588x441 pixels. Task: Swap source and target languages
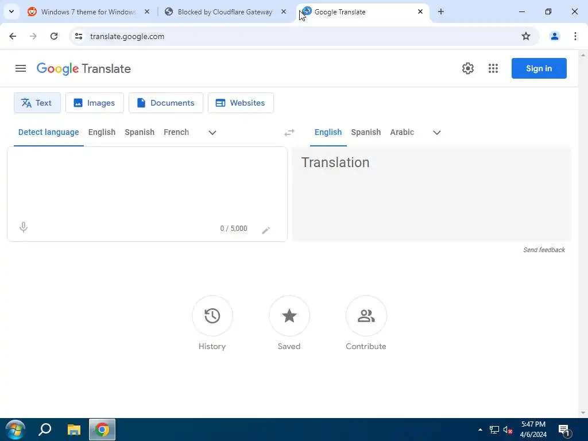[x=289, y=133]
